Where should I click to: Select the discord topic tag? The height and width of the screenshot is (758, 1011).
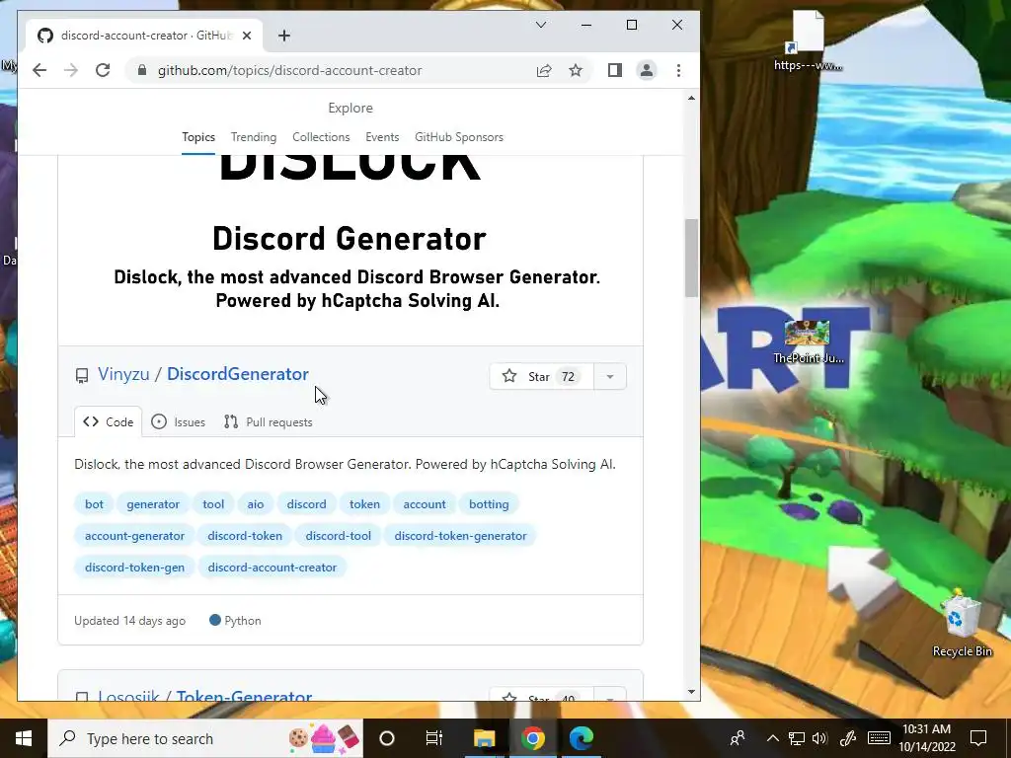[306, 504]
